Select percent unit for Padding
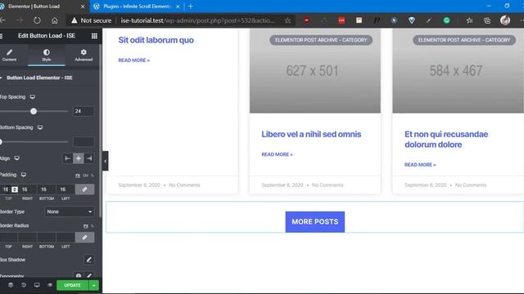The height and width of the screenshot is (294, 524). (93, 176)
